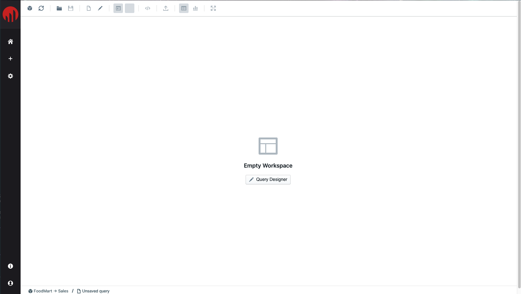The width and height of the screenshot is (521, 294).
Task: Open the info icon in sidebar
Action: tap(10, 266)
